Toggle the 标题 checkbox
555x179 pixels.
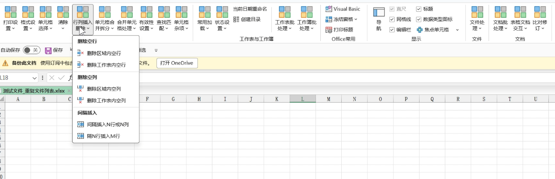[x=419, y=9]
